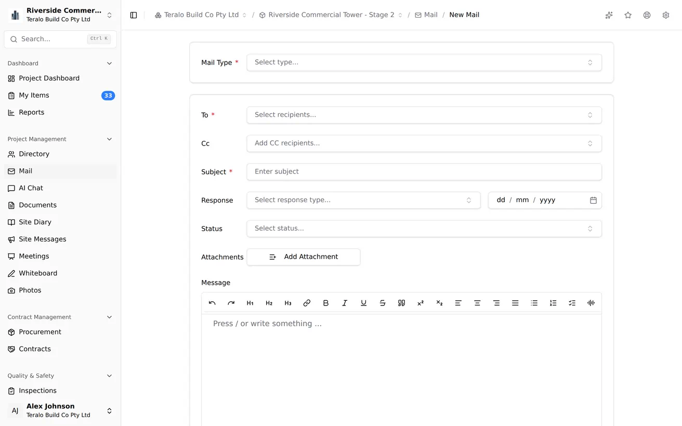Viewport: 682px width, 426px height.
Task: Open Site Messages
Action: tap(60, 239)
